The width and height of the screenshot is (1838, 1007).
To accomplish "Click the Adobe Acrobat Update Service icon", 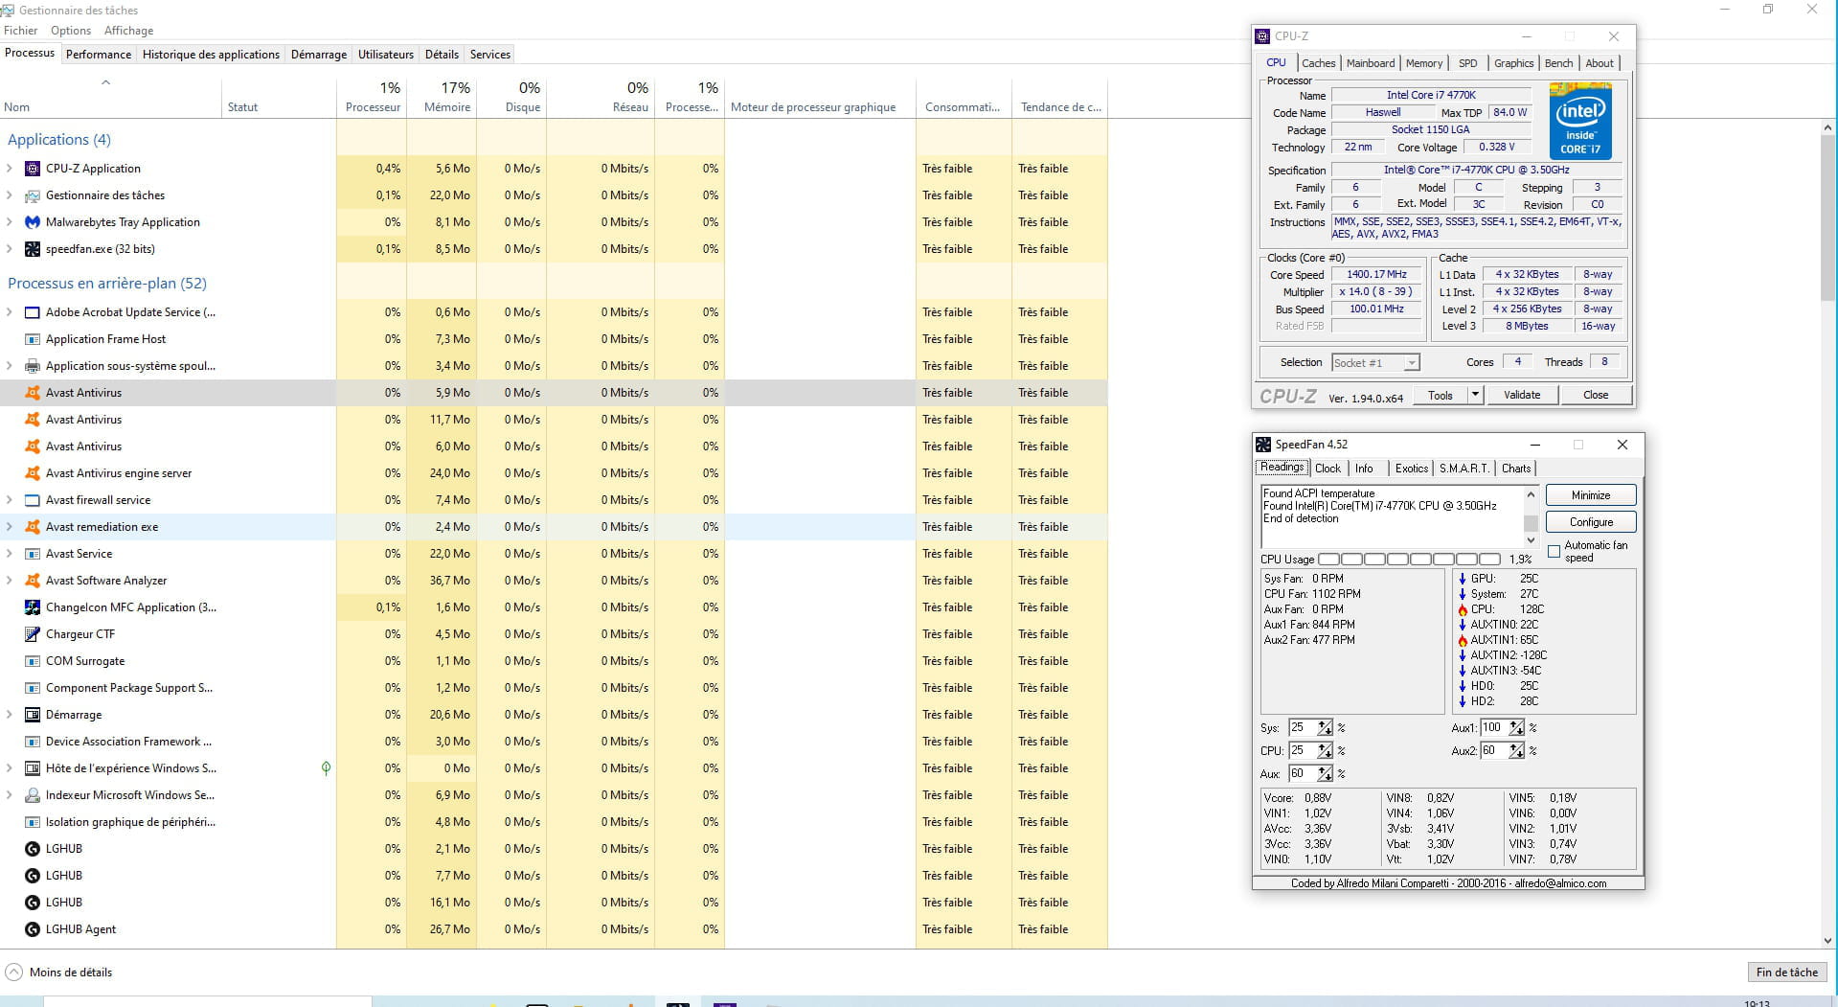I will point(32,312).
